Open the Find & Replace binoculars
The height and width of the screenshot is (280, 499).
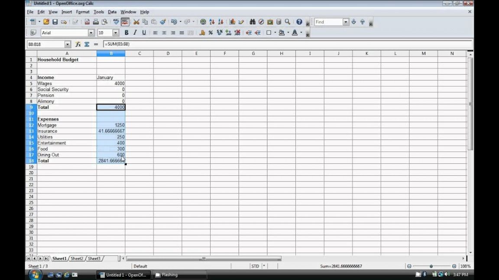pyautogui.click(x=253, y=22)
